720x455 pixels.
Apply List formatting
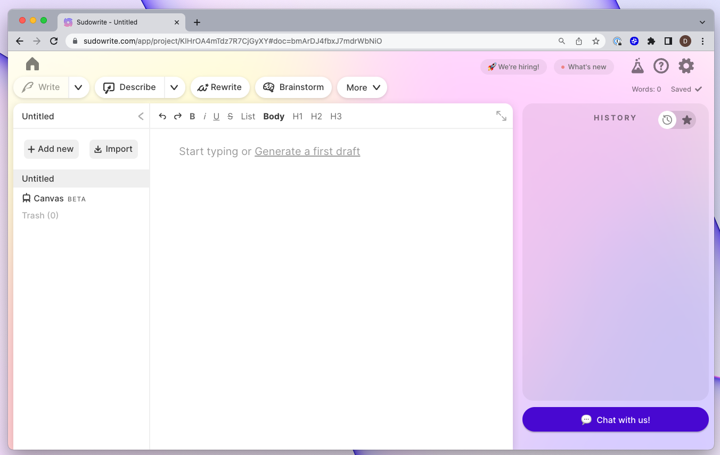[248, 116]
